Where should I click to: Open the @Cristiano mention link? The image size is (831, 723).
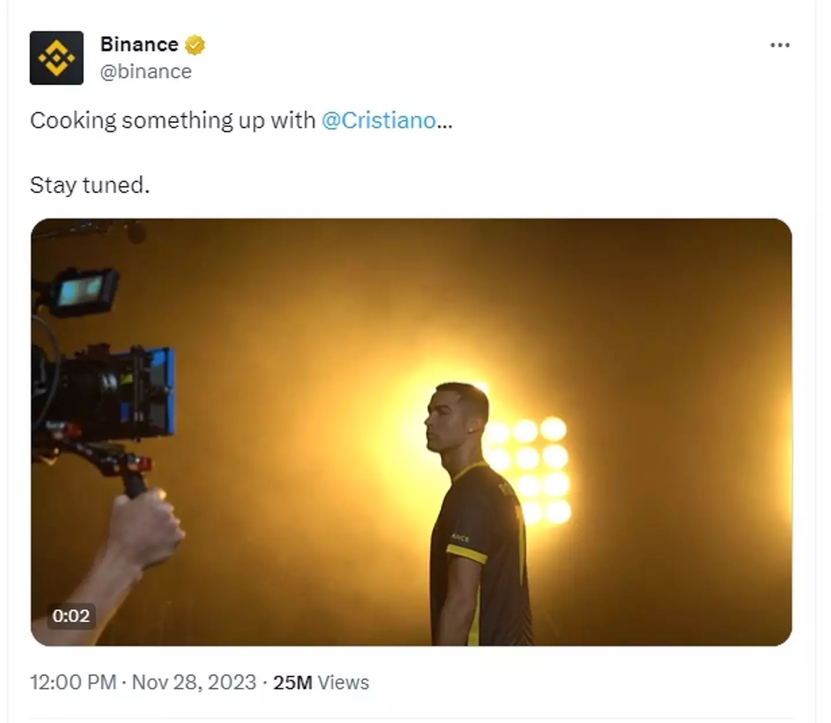tap(379, 121)
